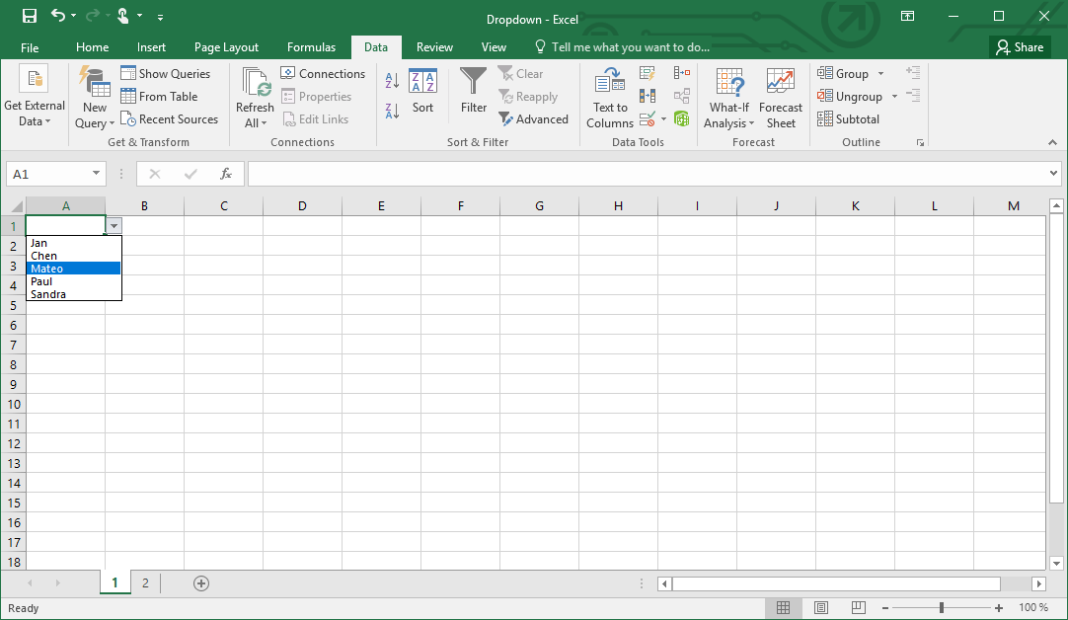
Task: Click the Connections link in Connections group
Action: click(324, 73)
